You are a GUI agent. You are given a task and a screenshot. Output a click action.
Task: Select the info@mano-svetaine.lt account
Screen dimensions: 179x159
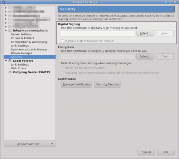click(x=30, y=31)
